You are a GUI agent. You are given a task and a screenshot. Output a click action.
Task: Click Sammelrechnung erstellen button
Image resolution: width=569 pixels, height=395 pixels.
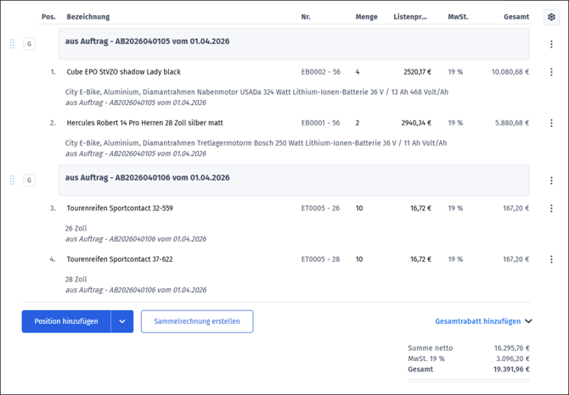click(x=197, y=321)
